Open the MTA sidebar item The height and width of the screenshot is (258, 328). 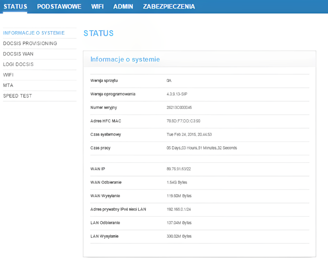pos(8,86)
